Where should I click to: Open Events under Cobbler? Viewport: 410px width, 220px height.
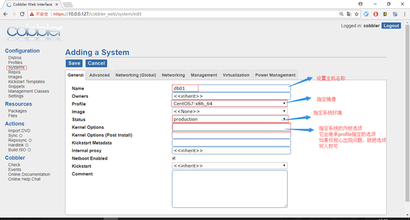click(x=14, y=170)
